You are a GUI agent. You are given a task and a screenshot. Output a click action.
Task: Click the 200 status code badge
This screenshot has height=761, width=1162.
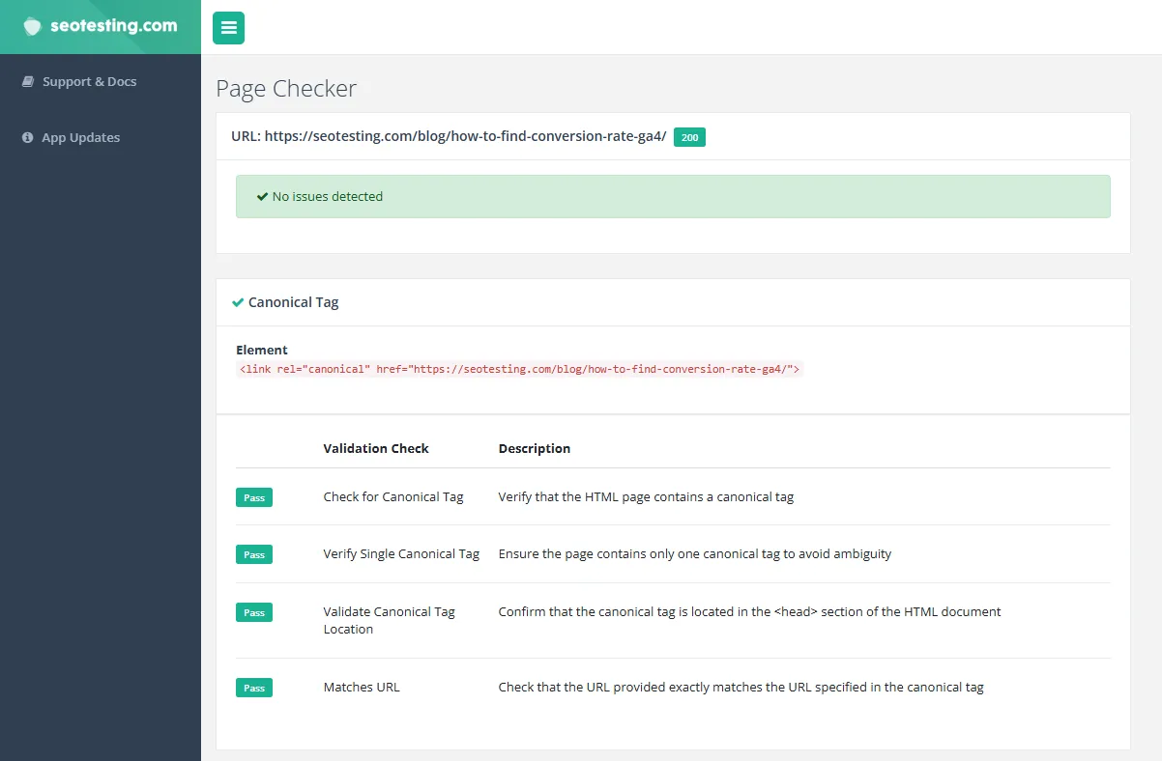(x=689, y=137)
